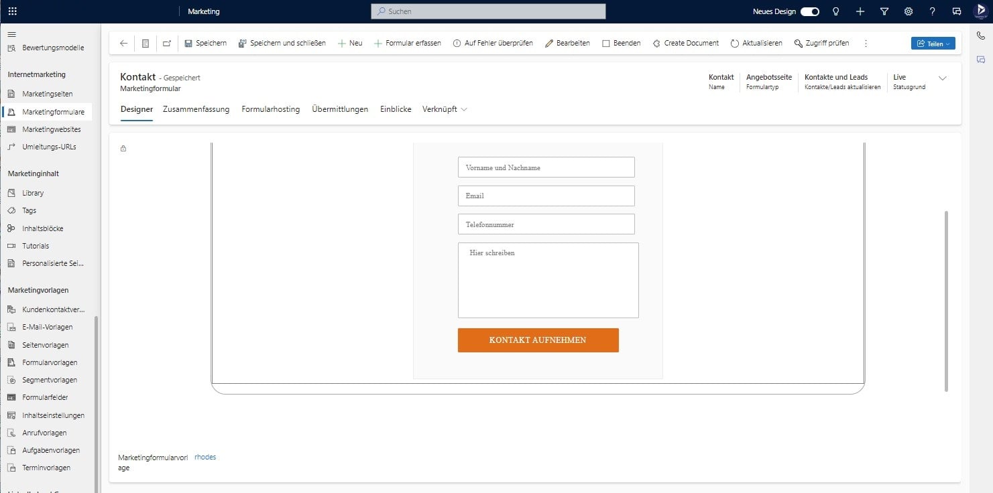Open the Filter icon in the top bar

point(884,11)
